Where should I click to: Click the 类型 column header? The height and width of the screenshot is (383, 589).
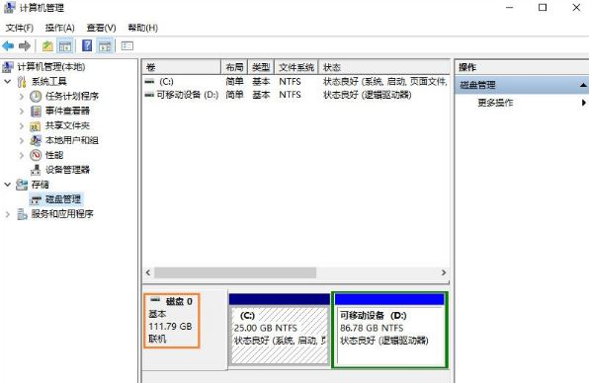click(x=261, y=67)
